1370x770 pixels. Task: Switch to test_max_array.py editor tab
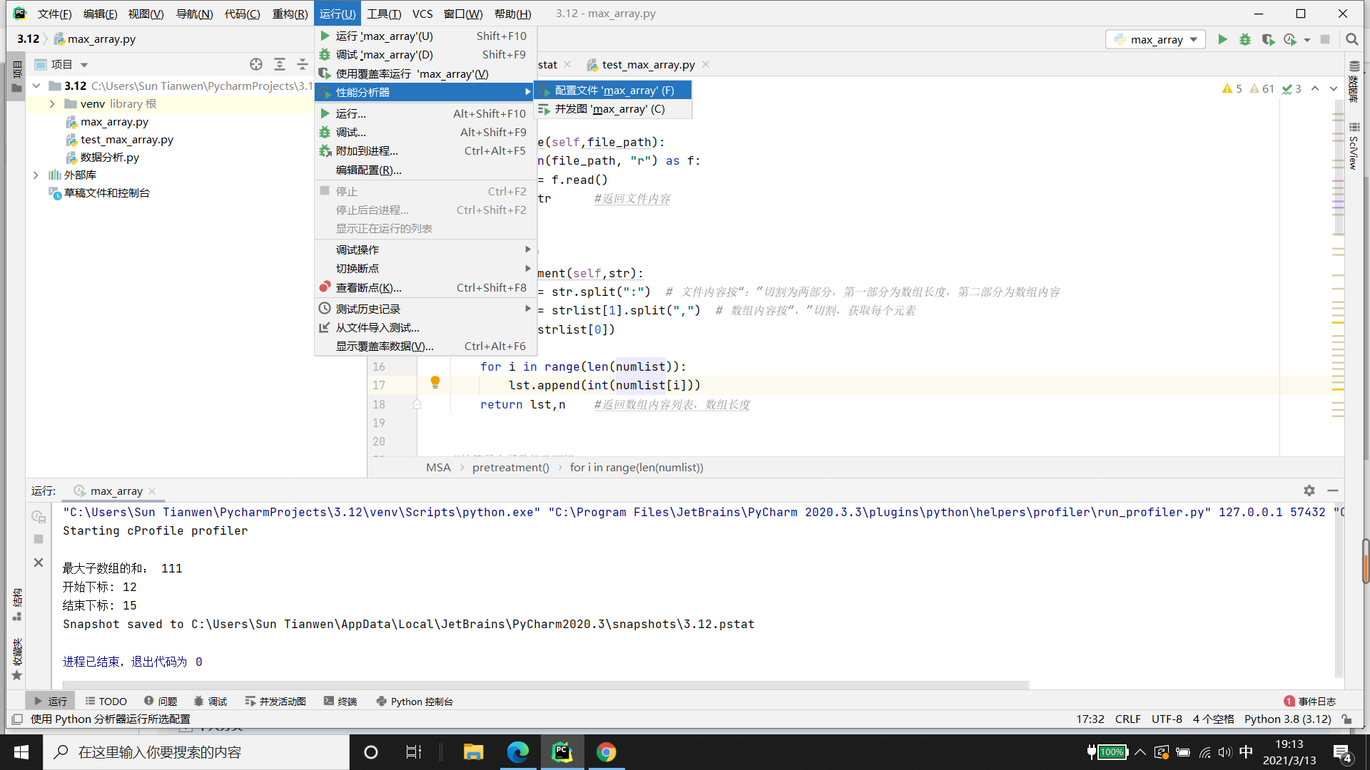pos(648,65)
